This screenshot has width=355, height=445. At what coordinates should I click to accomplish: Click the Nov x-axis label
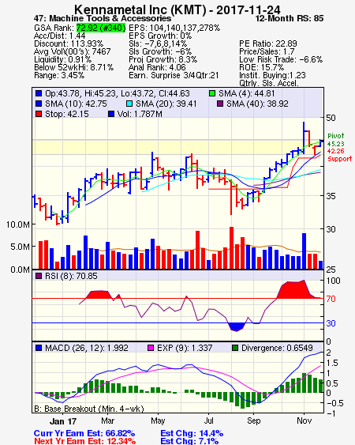pos(304,420)
